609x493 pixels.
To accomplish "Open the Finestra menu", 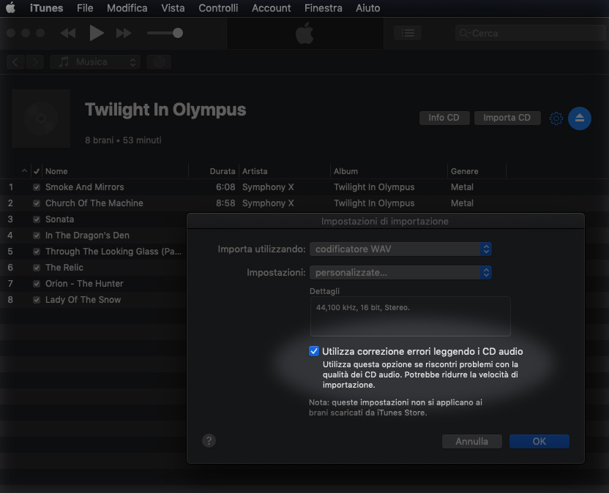I will (x=323, y=8).
